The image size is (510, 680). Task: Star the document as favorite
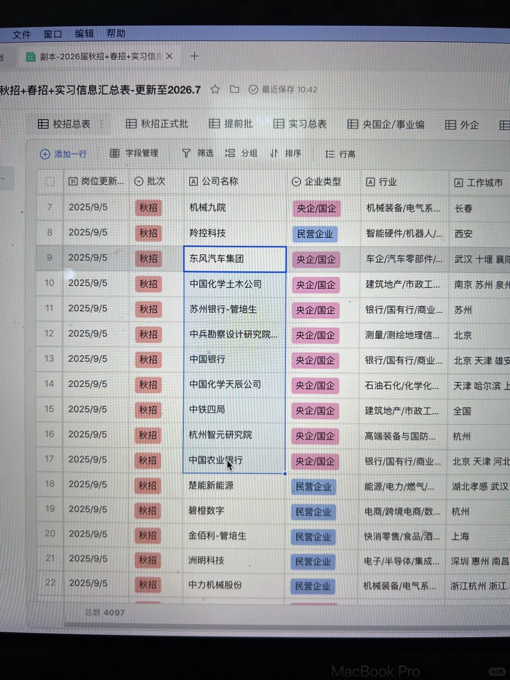(215, 89)
